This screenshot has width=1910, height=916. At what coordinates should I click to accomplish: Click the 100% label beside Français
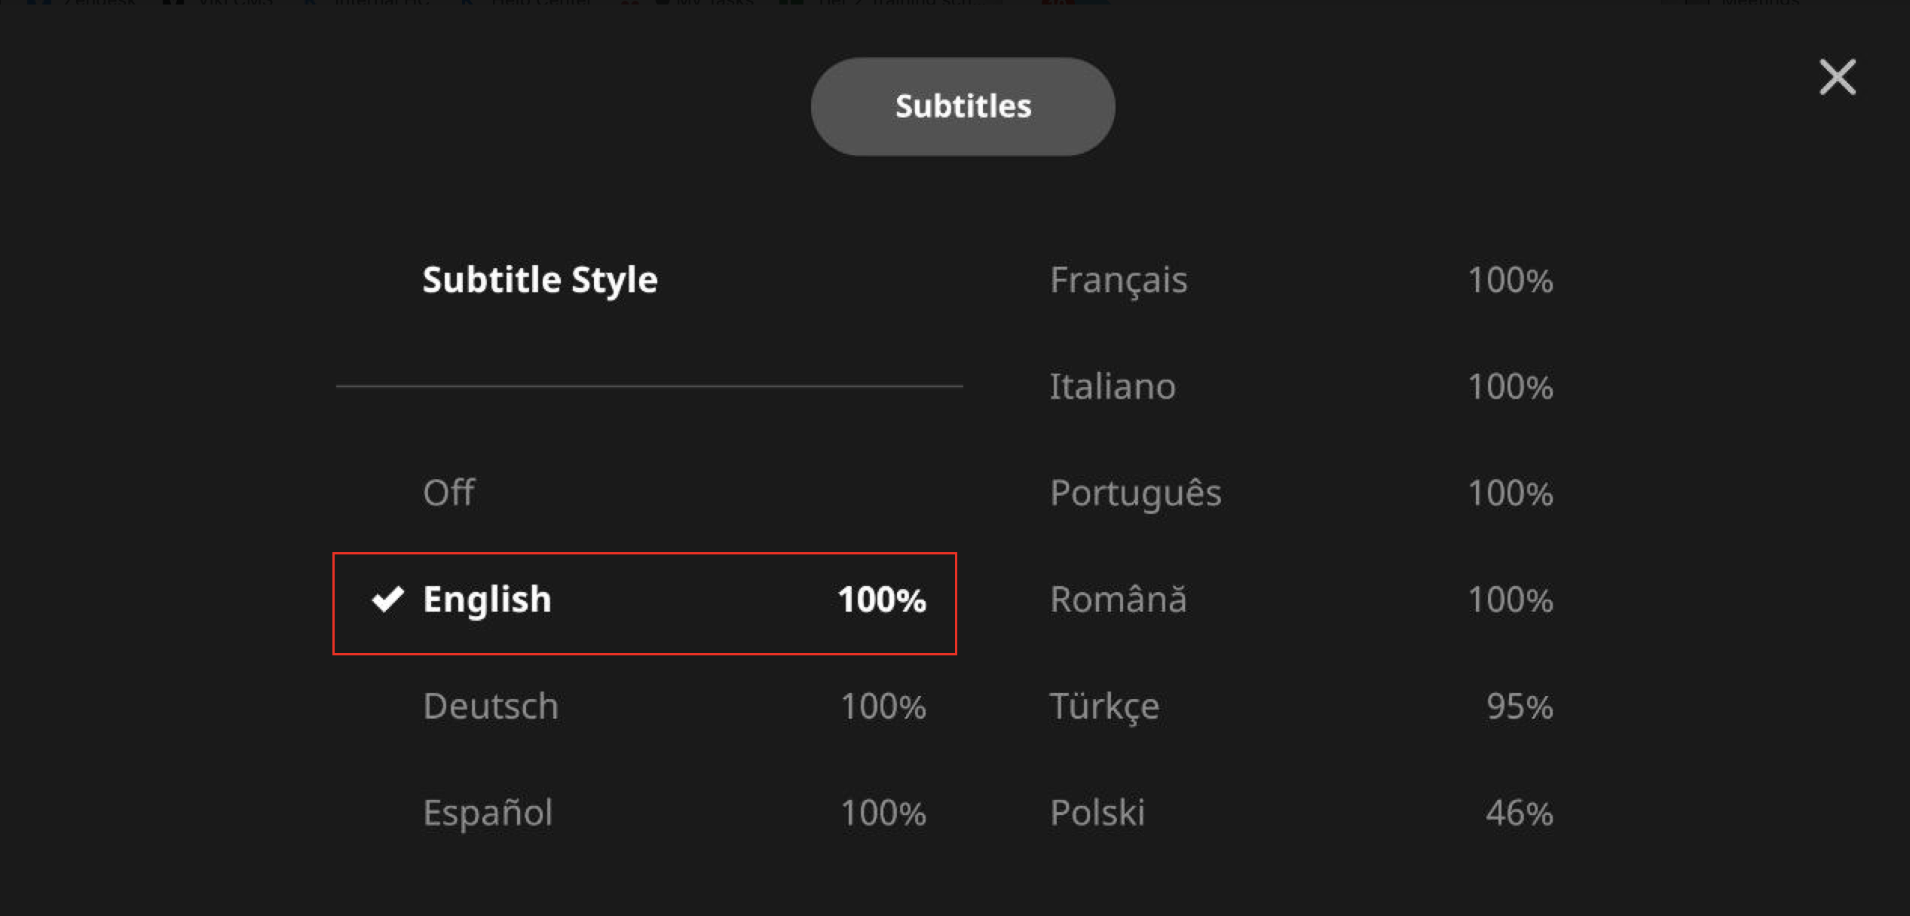pos(1510,280)
